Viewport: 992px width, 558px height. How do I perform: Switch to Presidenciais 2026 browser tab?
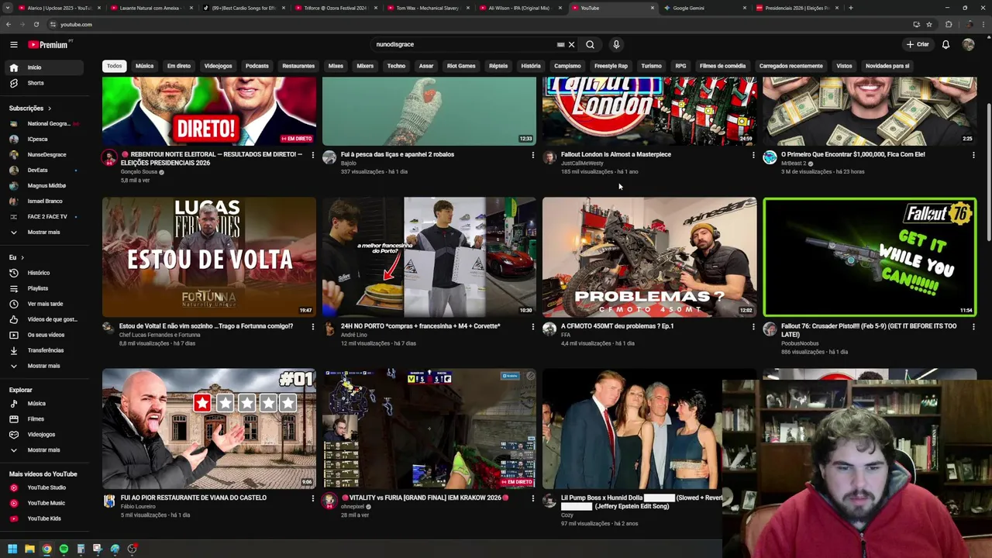point(797,8)
